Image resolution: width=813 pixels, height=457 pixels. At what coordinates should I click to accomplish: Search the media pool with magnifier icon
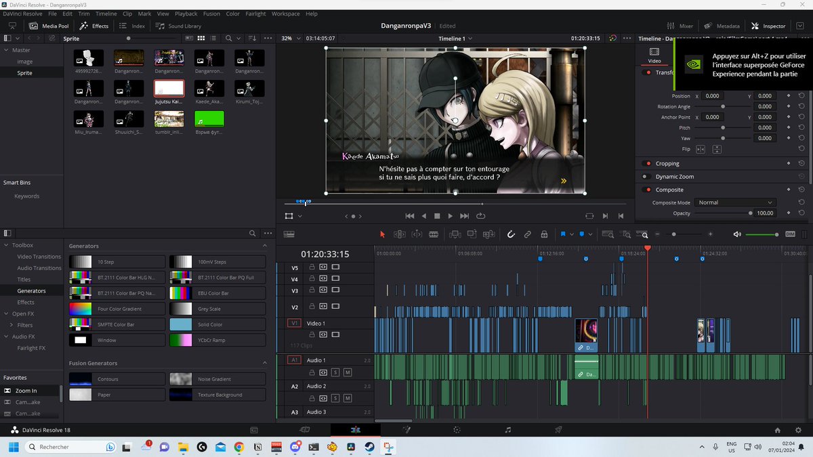tap(229, 39)
